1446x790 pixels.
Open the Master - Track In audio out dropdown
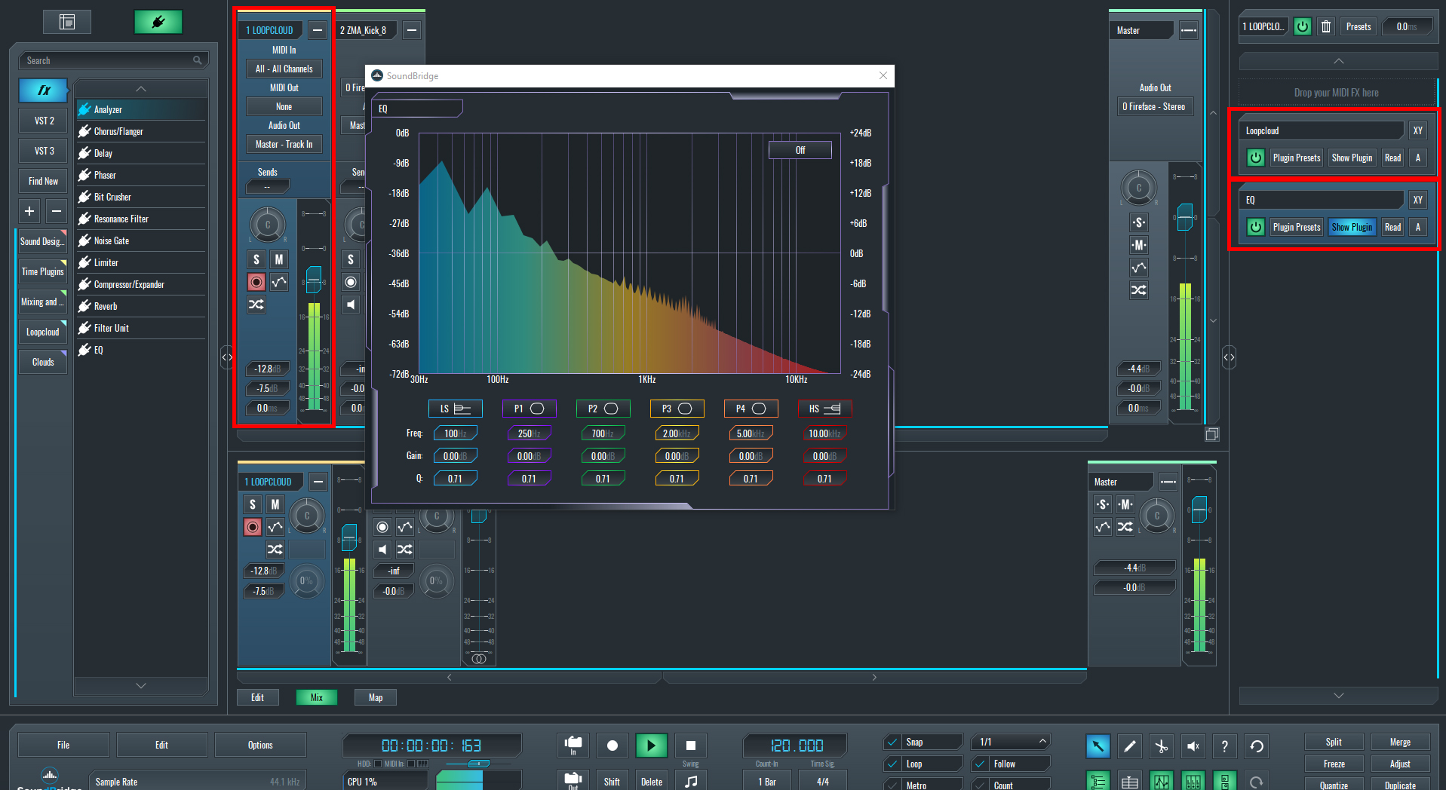click(x=284, y=144)
